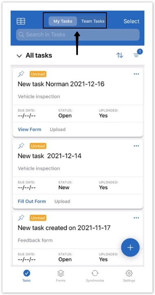Open the filter icon with badge
The image size is (155, 295).
[137, 54]
